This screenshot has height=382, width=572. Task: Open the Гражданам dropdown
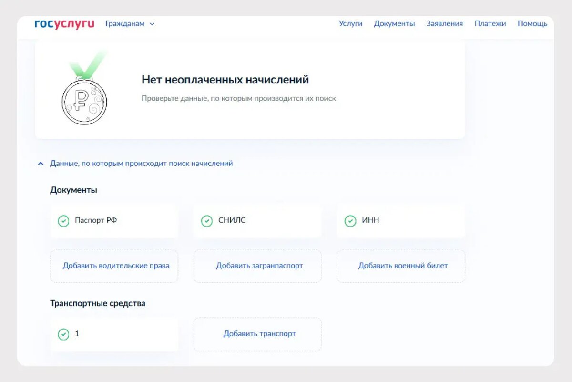coord(130,24)
